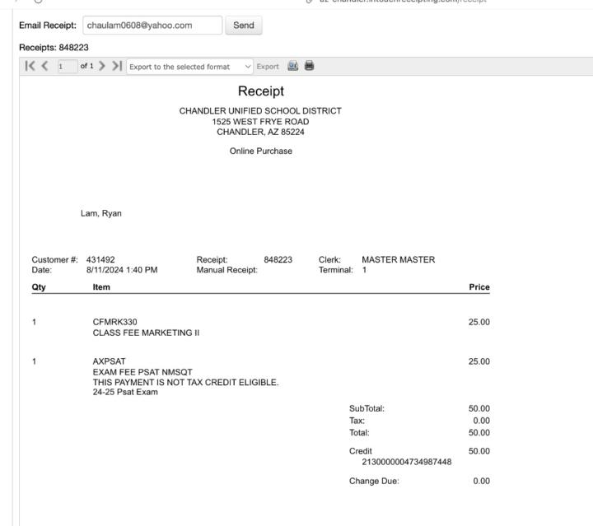
Task: Click the Receipt title heading
Action: pyautogui.click(x=261, y=91)
